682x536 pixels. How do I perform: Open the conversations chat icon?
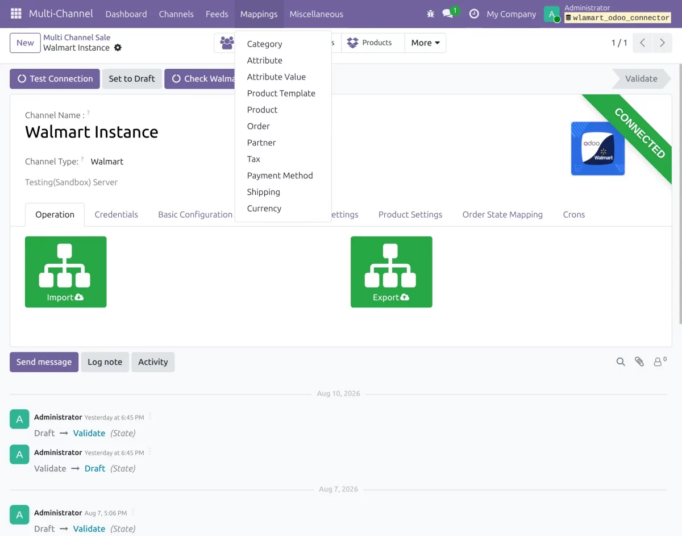(448, 14)
